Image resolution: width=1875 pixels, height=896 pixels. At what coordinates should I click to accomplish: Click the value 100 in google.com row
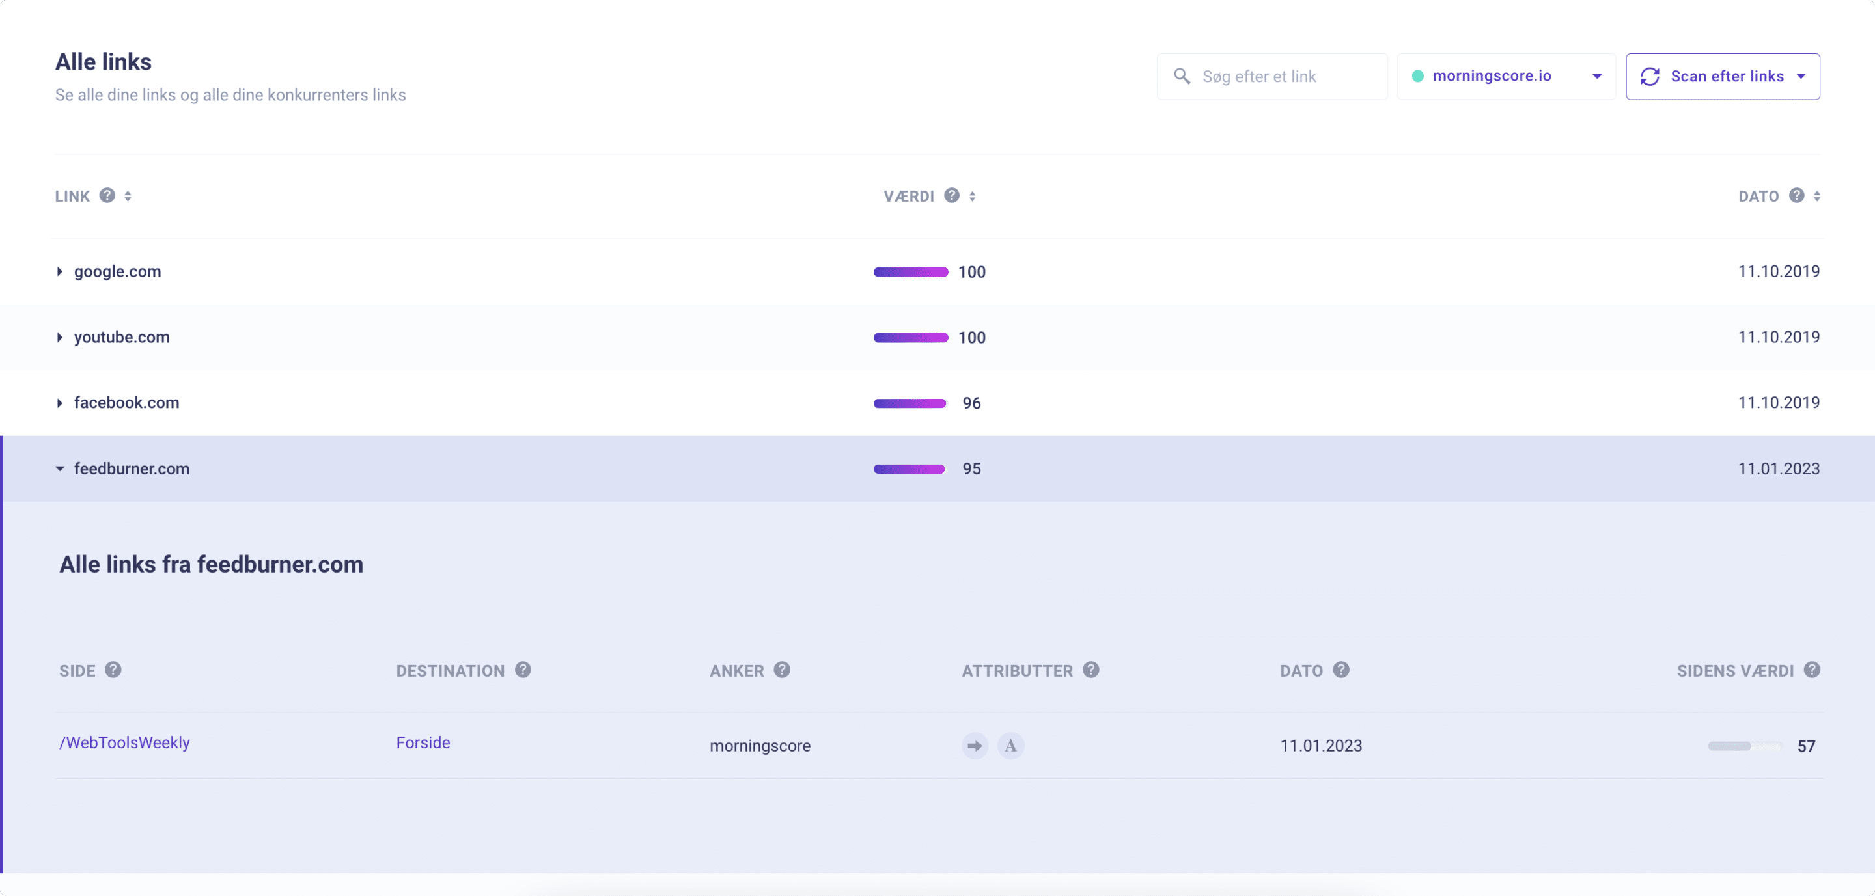[x=972, y=272]
